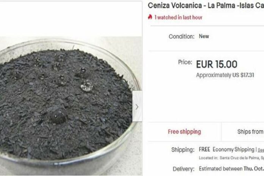Click the Condition label
264x176 pixels.
coord(181,36)
